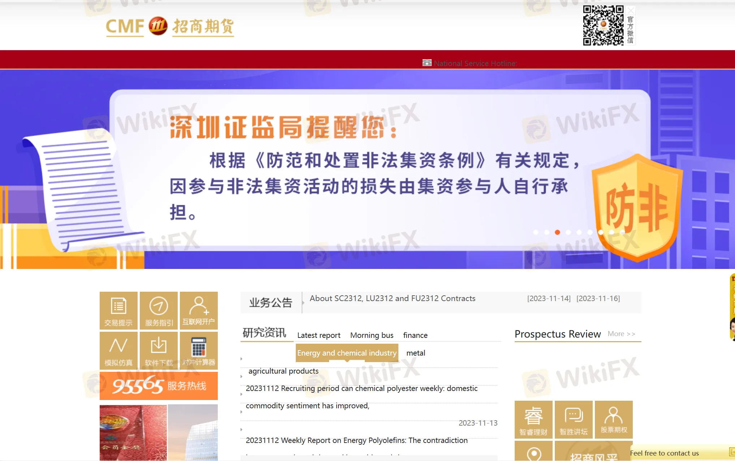This screenshot has height=461, width=735.
Task: Select the 交易提示 trading alerts icon
Action: point(118,310)
